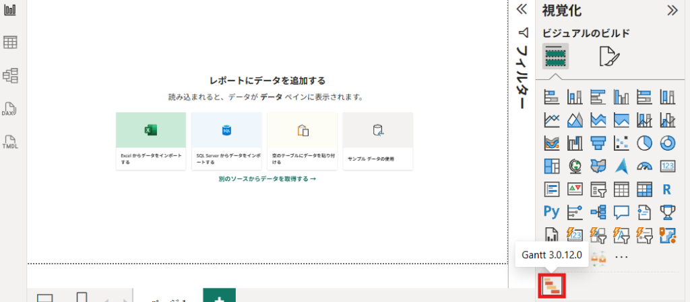Image resolution: width=690 pixels, height=302 pixels.
Task: Insert a donut chart visual
Action: (668, 143)
